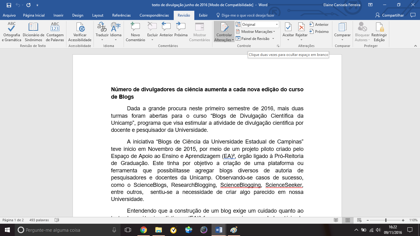The height and width of the screenshot is (236, 420).
Task: Click the zoom in plus button
Action: (403, 220)
